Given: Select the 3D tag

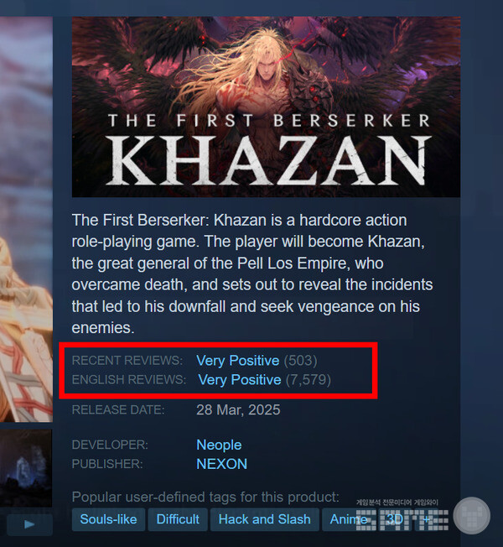Looking at the screenshot, I should point(395,519).
